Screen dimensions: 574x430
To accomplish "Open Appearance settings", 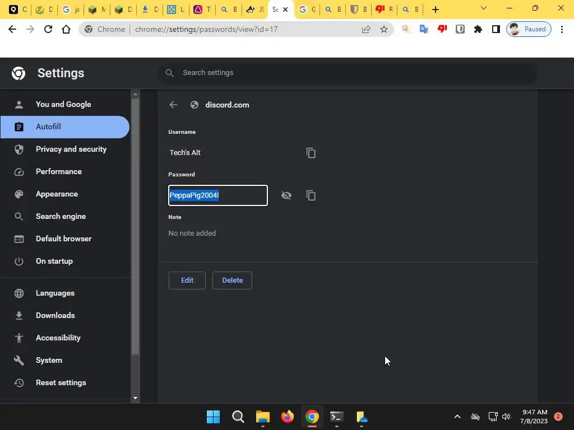I will click(65, 194).
